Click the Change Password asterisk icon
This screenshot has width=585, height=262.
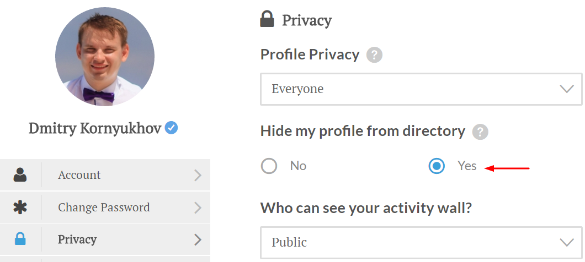20,208
